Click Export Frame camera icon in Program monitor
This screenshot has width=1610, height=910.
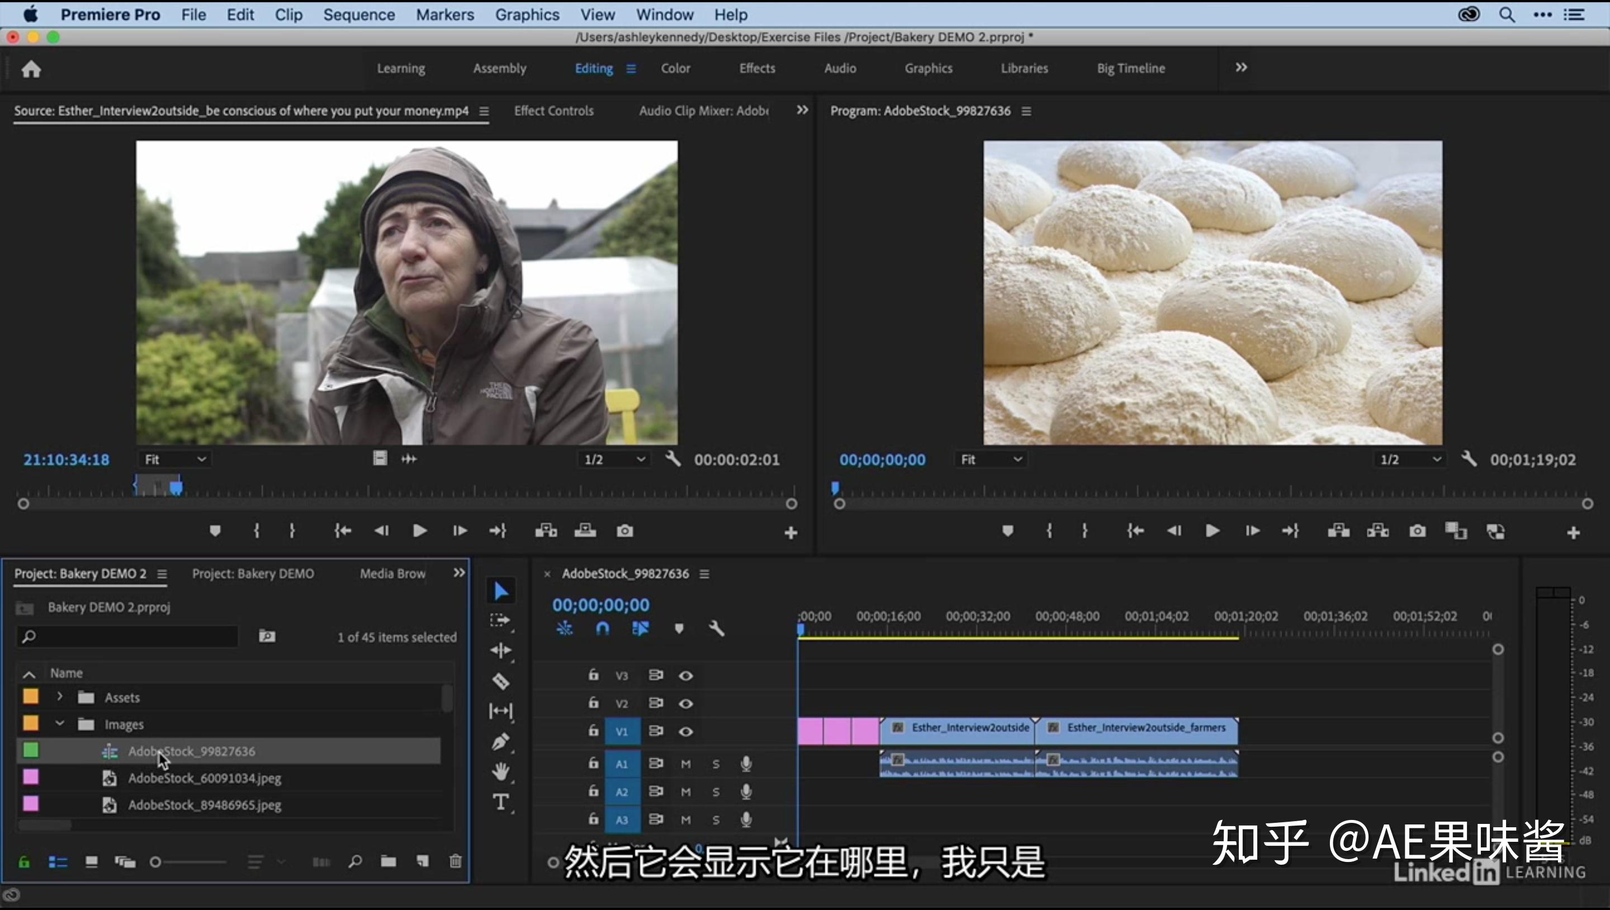(x=1417, y=530)
